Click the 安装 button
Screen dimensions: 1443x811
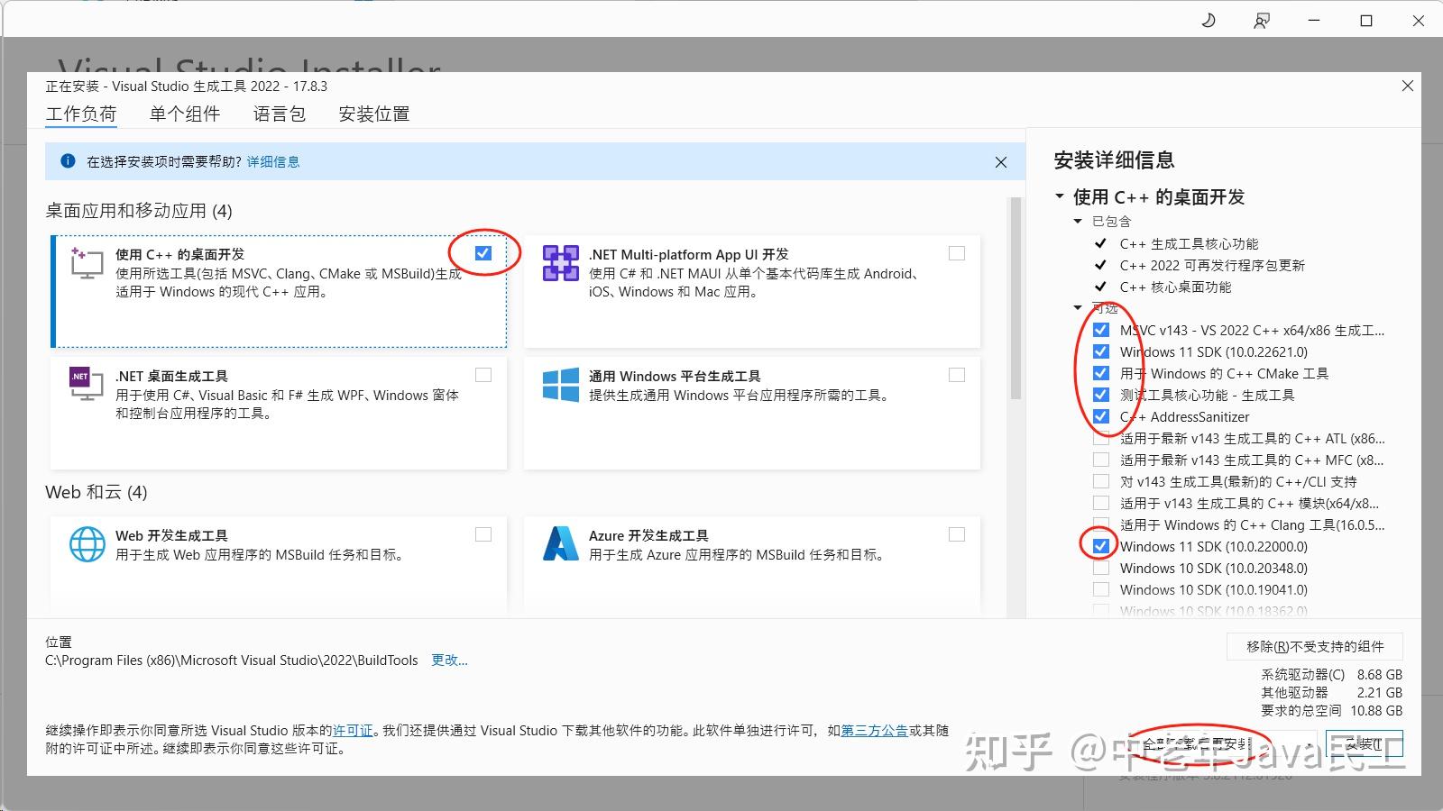pyautogui.click(x=1364, y=744)
